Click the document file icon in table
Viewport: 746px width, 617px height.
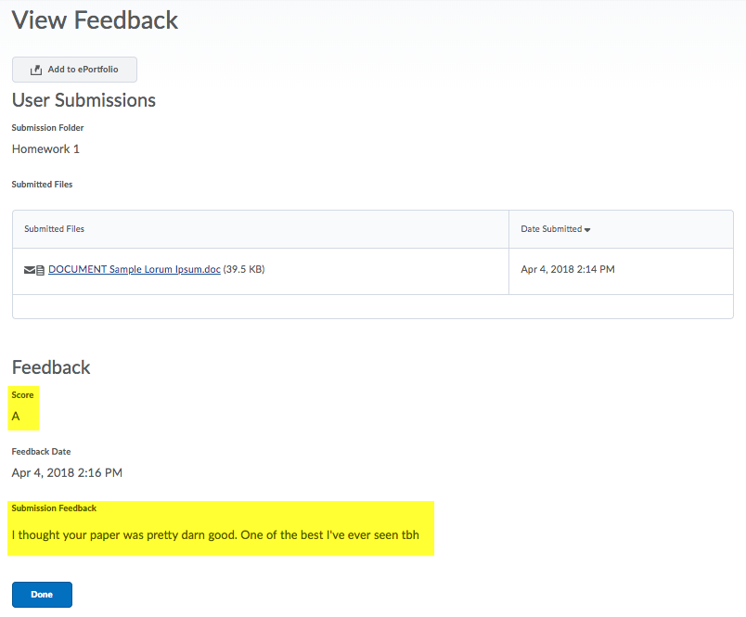click(x=40, y=270)
